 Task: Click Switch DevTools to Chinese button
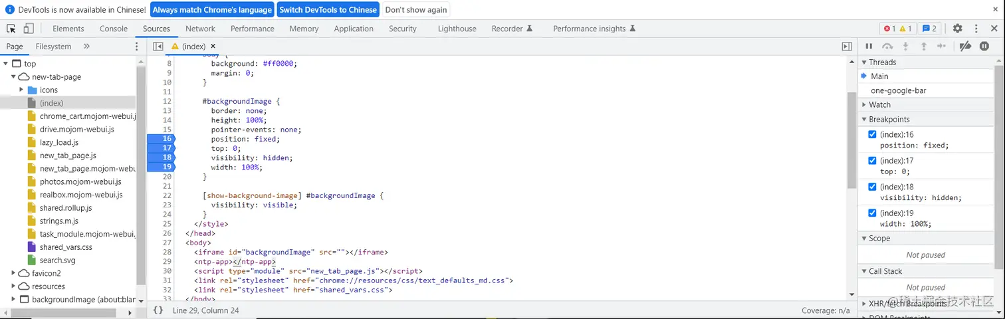coord(328,10)
